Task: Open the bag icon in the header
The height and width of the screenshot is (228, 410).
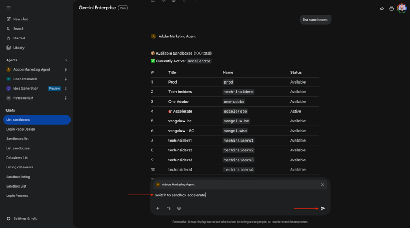Action: (391, 9)
